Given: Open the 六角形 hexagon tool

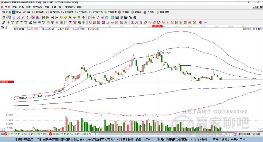Looking at the screenshot, I should pyautogui.click(x=149, y=12).
